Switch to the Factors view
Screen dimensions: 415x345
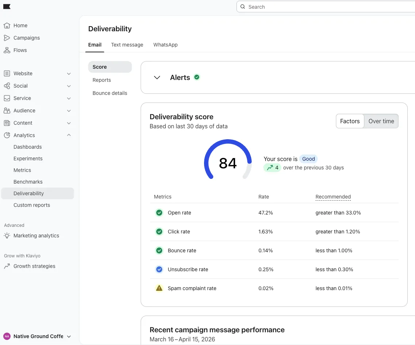pyautogui.click(x=350, y=121)
